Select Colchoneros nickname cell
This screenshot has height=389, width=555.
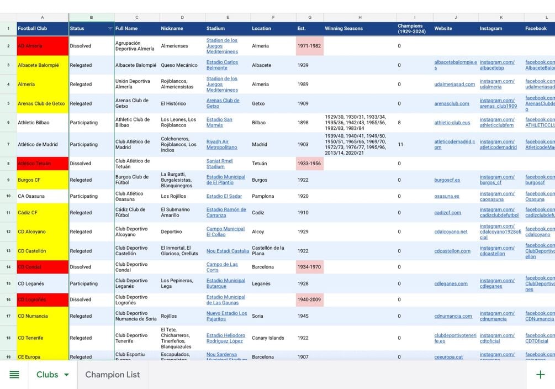click(182, 144)
